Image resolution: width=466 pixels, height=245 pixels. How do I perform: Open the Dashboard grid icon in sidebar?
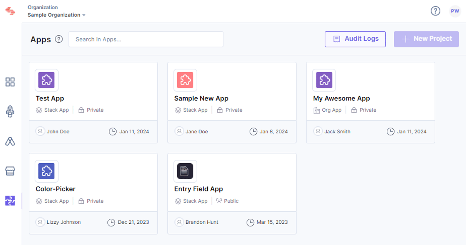[x=10, y=82]
